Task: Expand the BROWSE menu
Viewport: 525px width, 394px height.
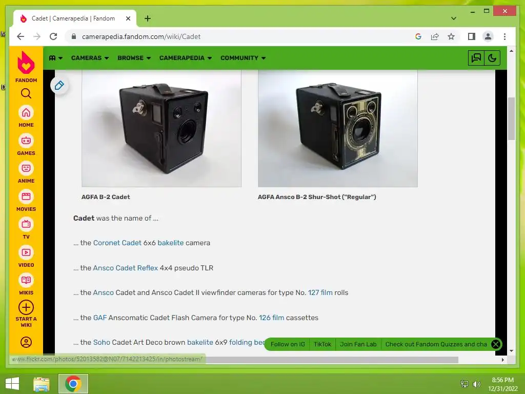Action: click(x=134, y=58)
